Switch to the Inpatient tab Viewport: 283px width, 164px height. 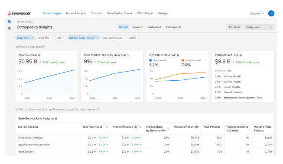coord(138,27)
